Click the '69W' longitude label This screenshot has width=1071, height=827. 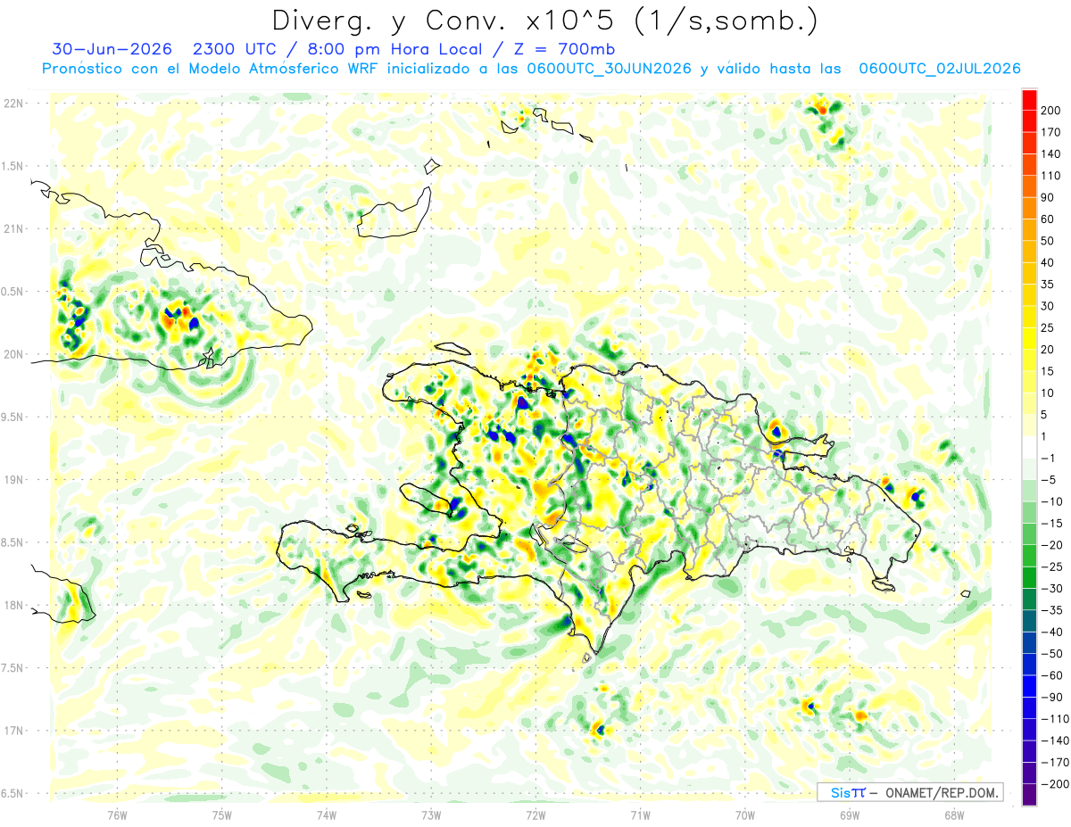tap(849, 815)
